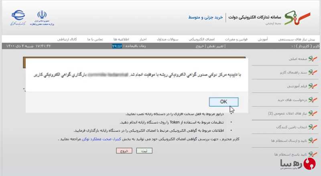Click the icon beside سند راهنمای کاربر
This screenshot has height=176, width=321.
click(x=313, y=72)
